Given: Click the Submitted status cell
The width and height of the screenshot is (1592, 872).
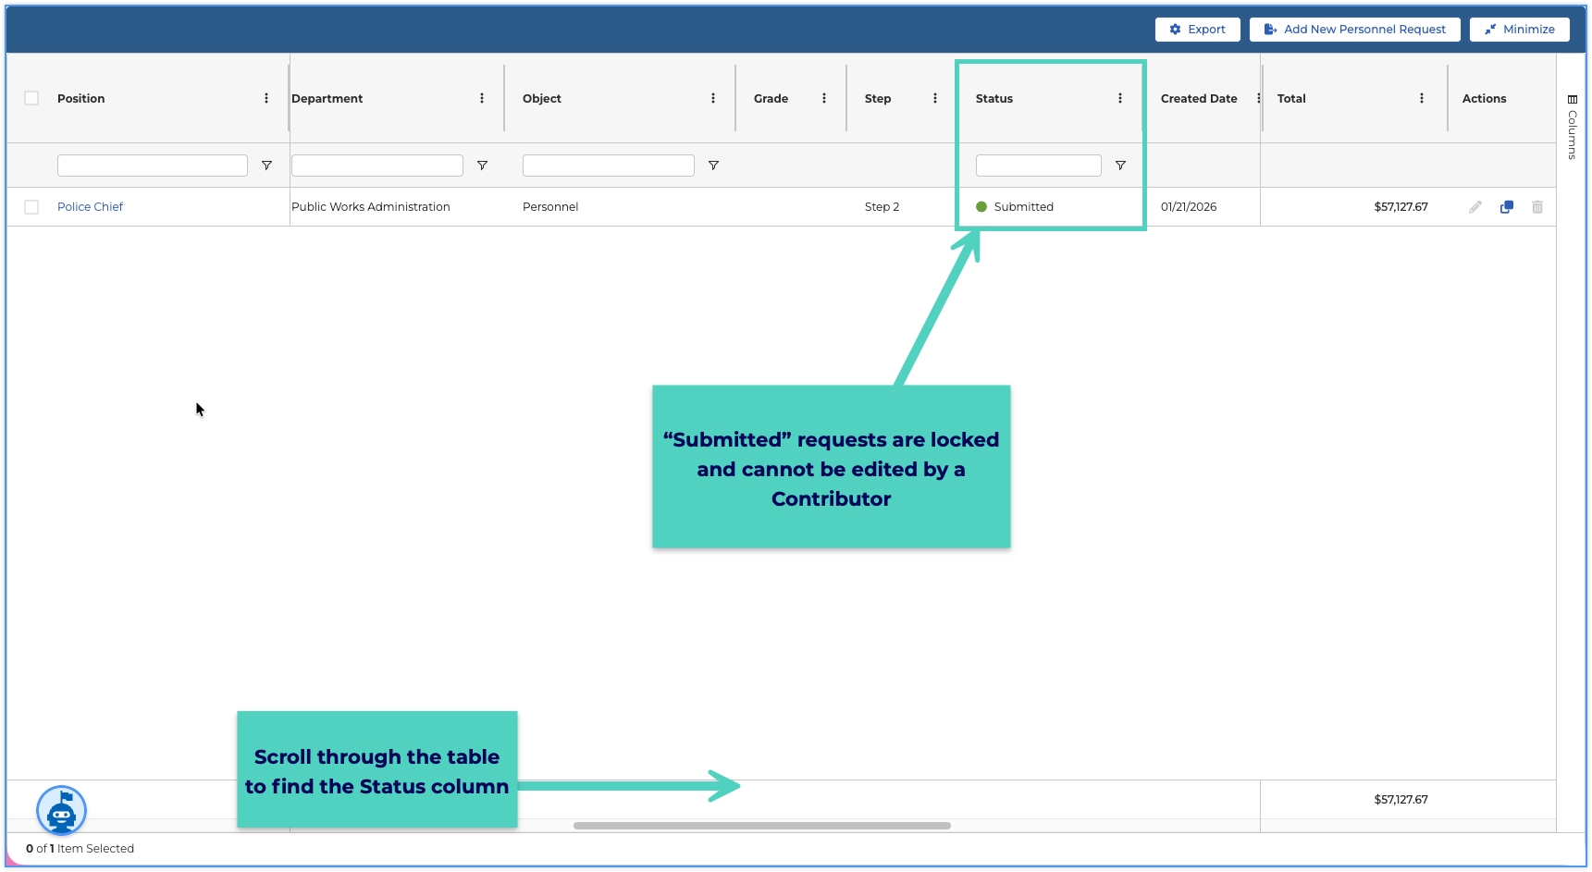Looking at the screenshot, I should [1015, 207].
